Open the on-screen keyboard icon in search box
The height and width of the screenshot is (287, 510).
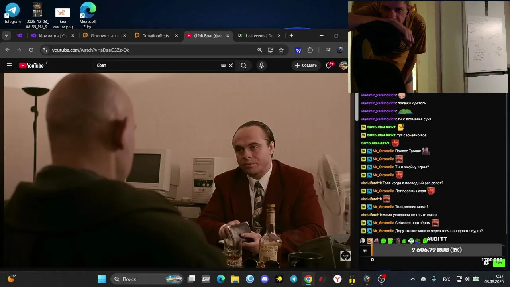[x=224, y=65]
